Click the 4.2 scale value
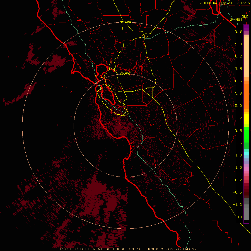This screenshot has height=251, width=251. (238, 118)
